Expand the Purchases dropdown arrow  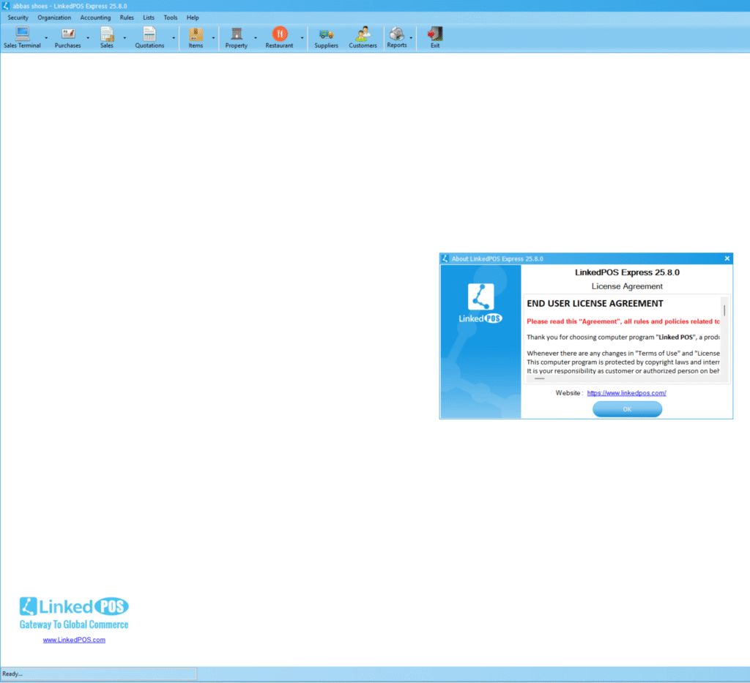tap(88, 37)
